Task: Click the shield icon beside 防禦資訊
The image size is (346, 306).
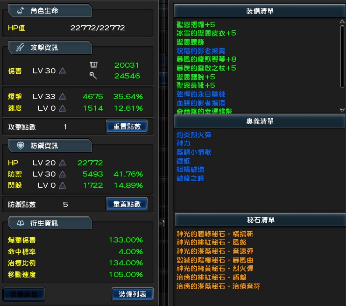Action: coord(21,145)
